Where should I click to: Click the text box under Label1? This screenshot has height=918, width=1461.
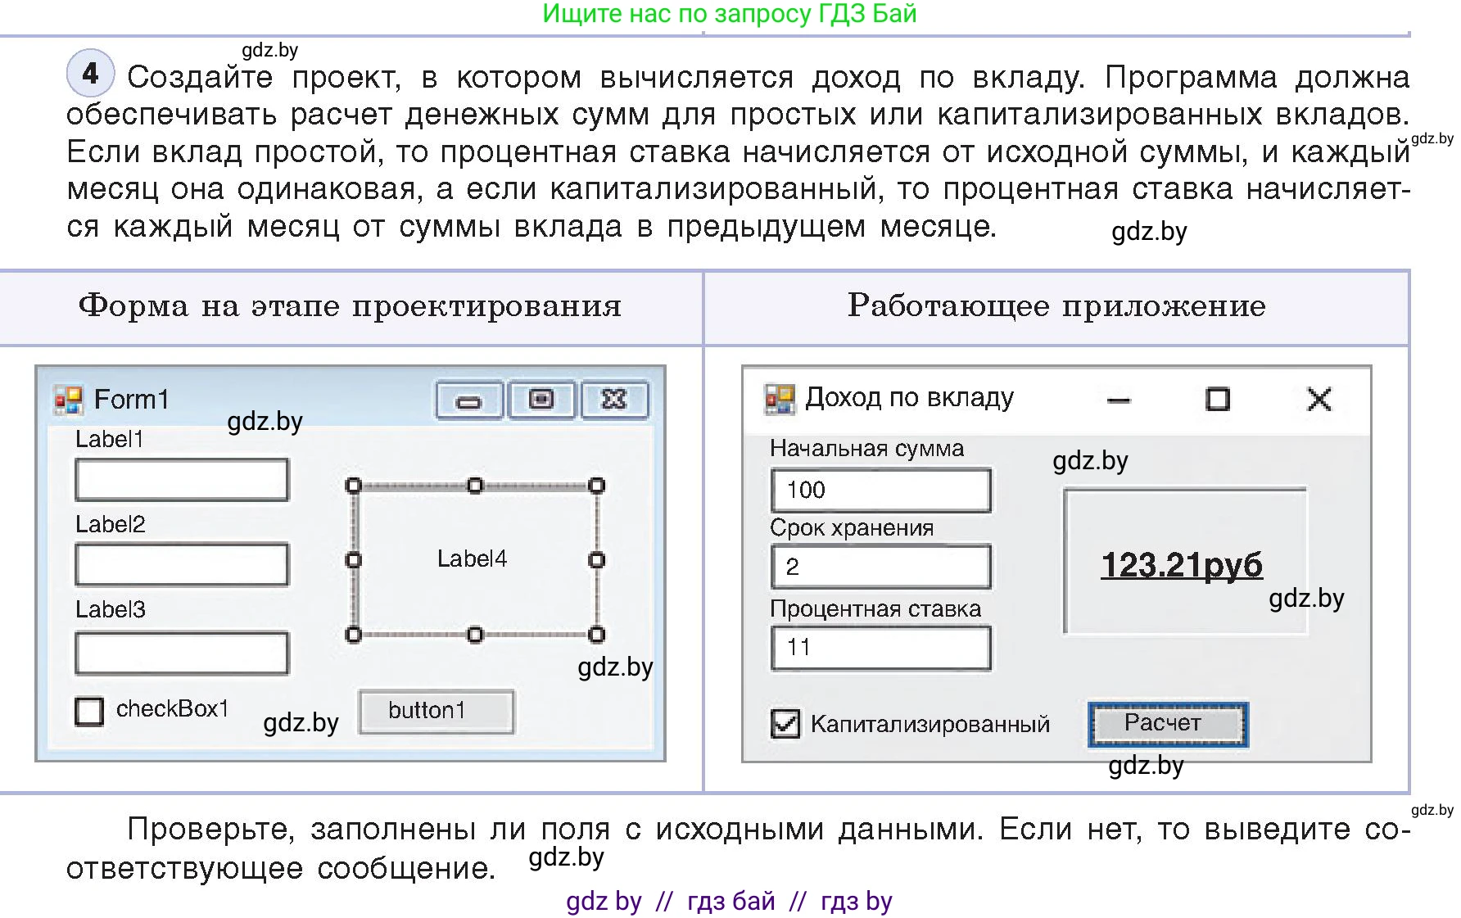pyautogui.click(x=181, y=478)
